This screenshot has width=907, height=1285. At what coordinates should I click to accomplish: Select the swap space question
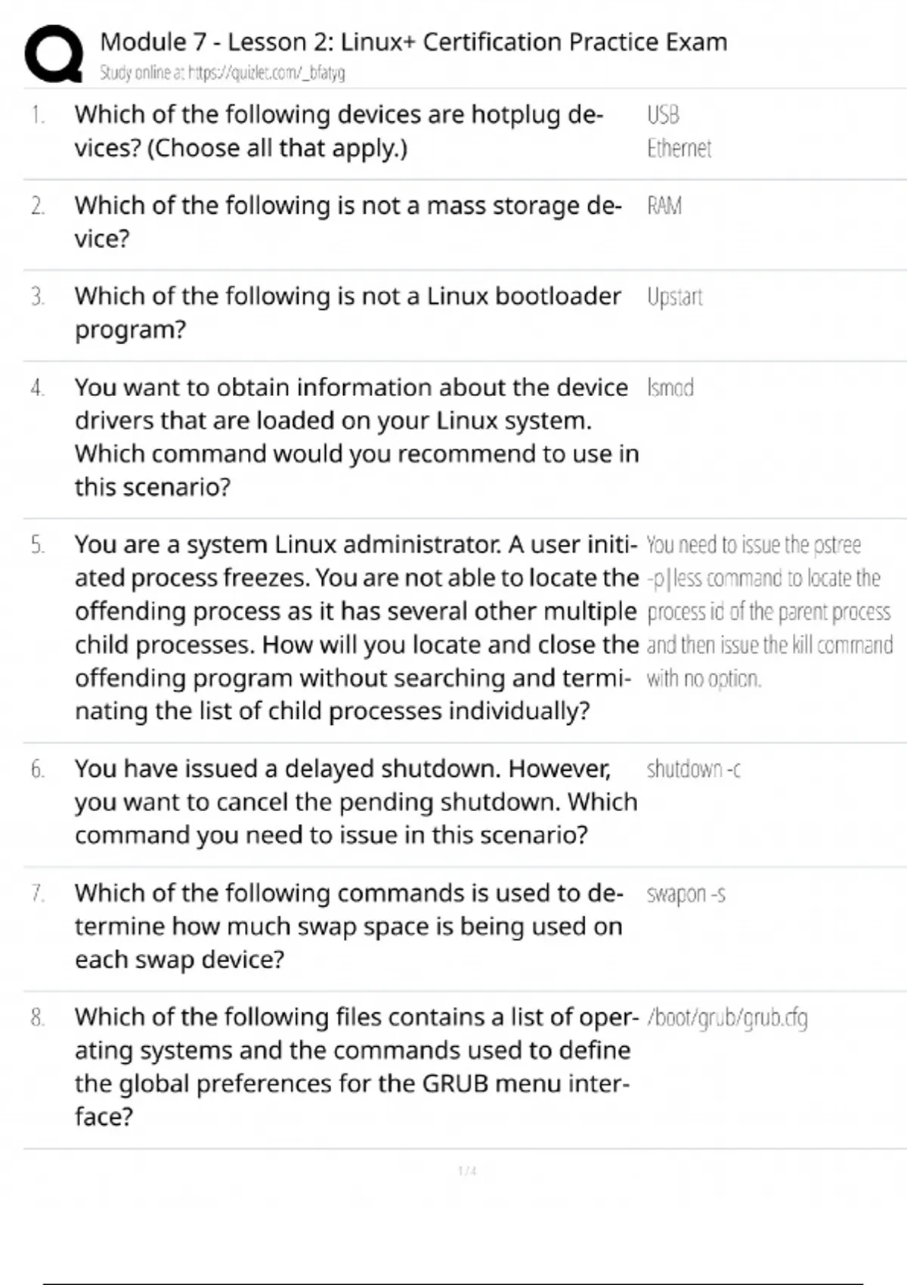click(x=348, y=926)
